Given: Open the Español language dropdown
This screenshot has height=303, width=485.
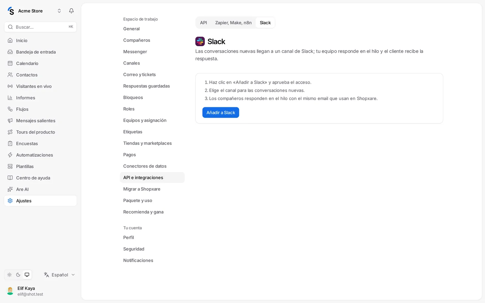Looking at the screenshot, I should (x=59, y=275).
